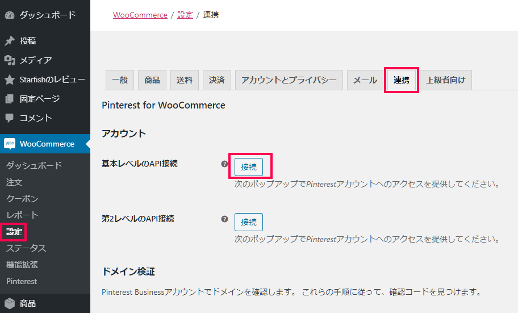
Task: Open the 送料 tab
Action: pyautogui.click(x=185, y=80)
